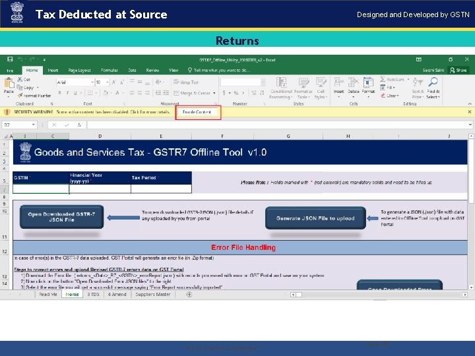This screenshot has height=356, width=475.
Task: Click the Decrease Indent icon
Action: [x=158, y=93]
